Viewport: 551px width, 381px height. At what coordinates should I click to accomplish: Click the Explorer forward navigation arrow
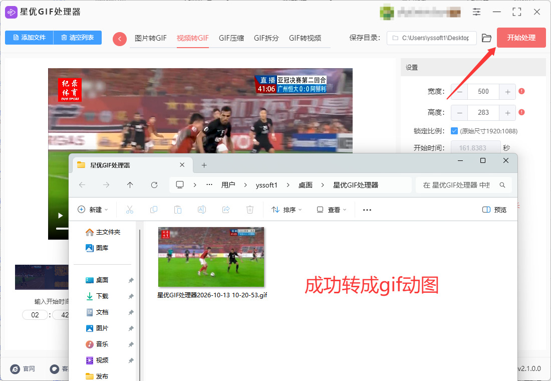[106, 185]
